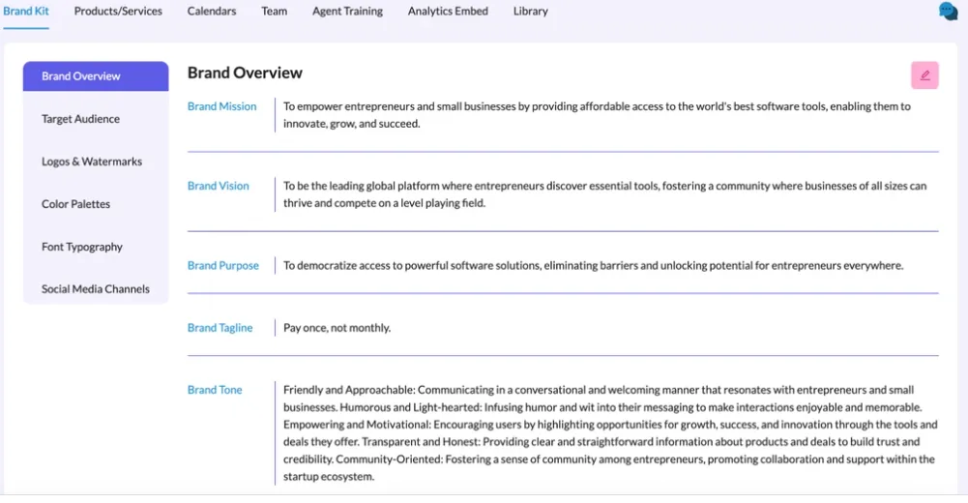The height and width of the screenshot is (503, 968).
Task: Open the Library tab
Action: click(530, 11)
